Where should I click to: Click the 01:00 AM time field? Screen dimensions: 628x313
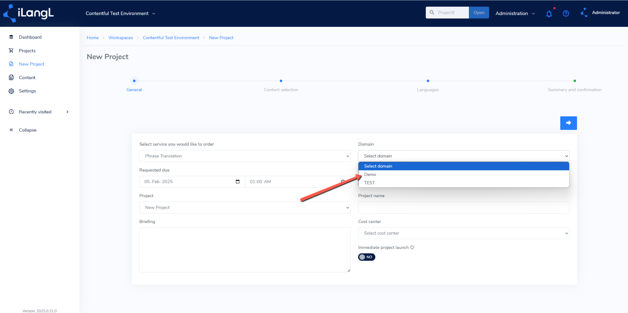[298, 182]
